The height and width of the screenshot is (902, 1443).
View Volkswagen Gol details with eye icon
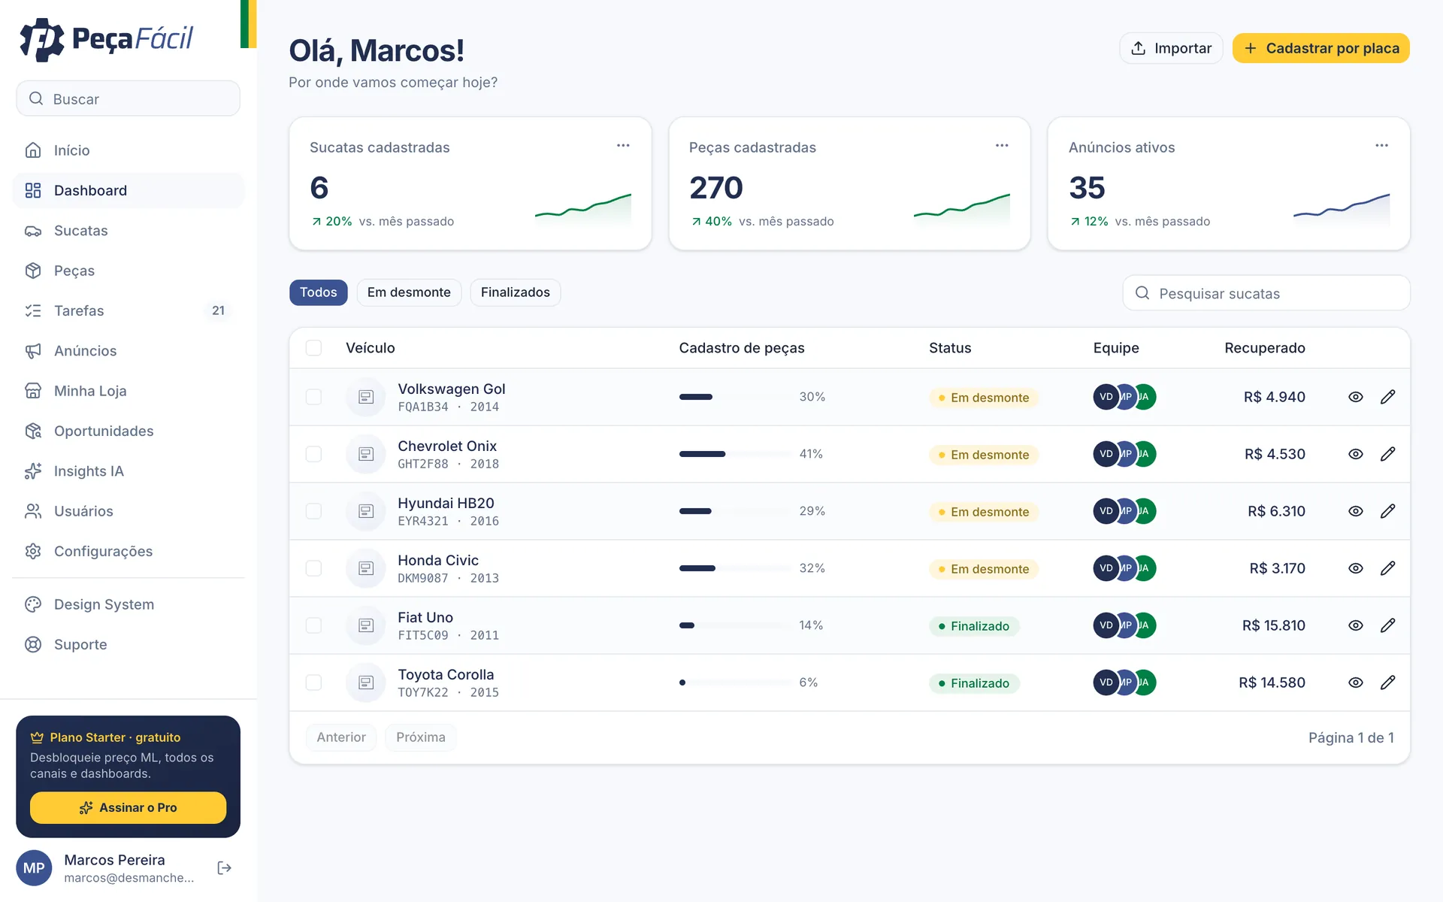1355,397
